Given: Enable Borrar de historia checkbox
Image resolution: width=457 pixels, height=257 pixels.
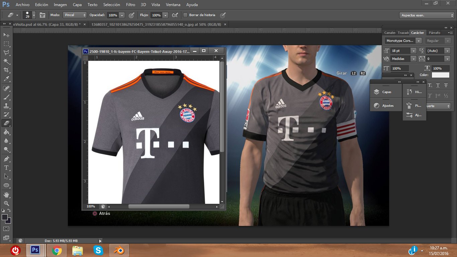Looking at the screenshot, I should 185,15.
